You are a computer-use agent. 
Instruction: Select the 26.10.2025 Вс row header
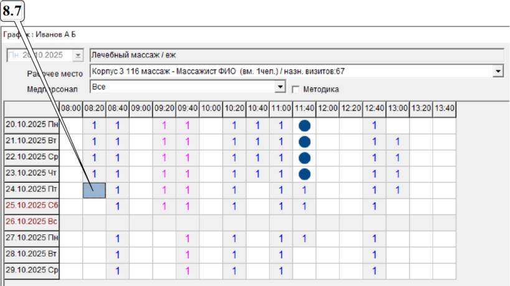click(32, 222)
